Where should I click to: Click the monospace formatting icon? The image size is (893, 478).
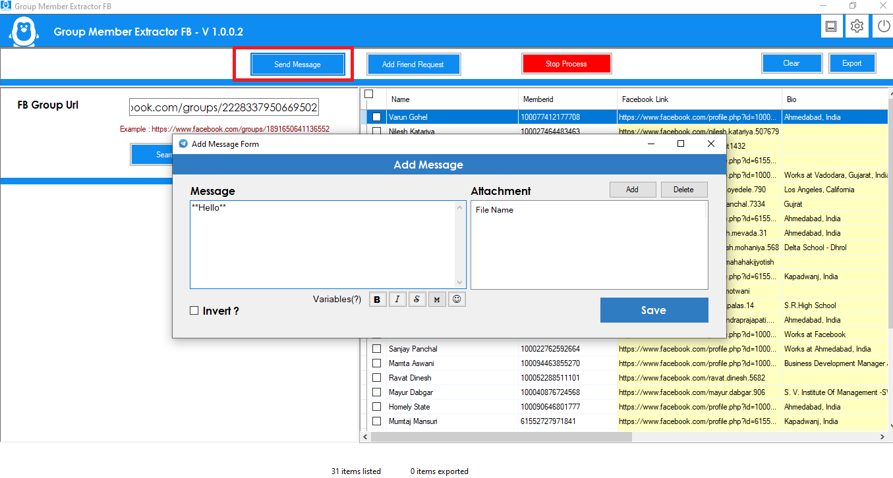coord(437,299)
